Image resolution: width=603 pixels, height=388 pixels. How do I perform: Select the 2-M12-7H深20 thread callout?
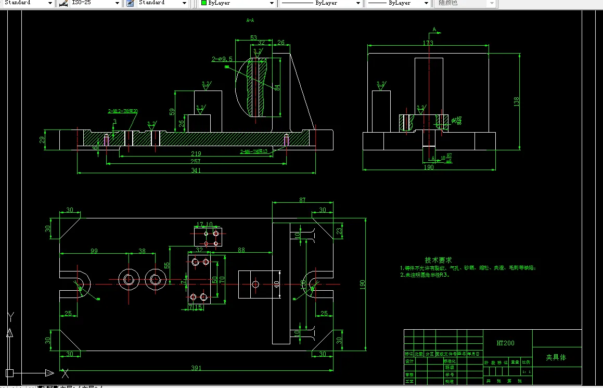click(123, 111)
